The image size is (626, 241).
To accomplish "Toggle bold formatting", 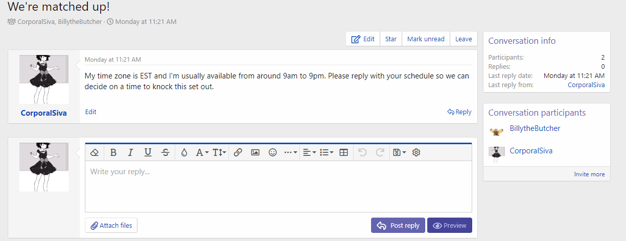I will [x=113, y=152].
